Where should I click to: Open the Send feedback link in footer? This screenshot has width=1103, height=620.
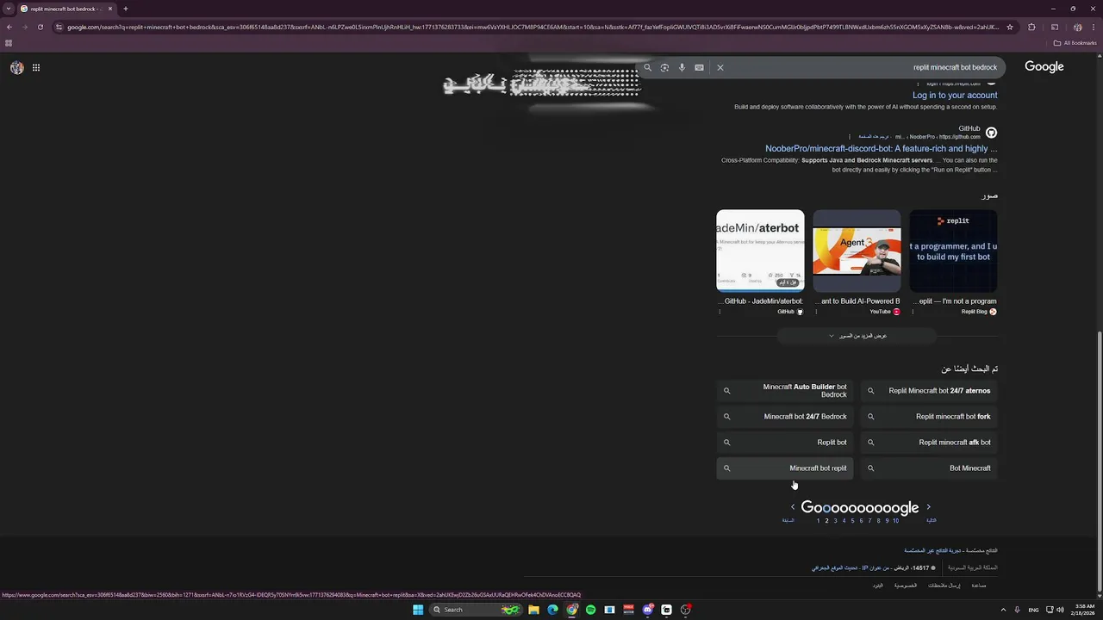click(x=944, y=586)
